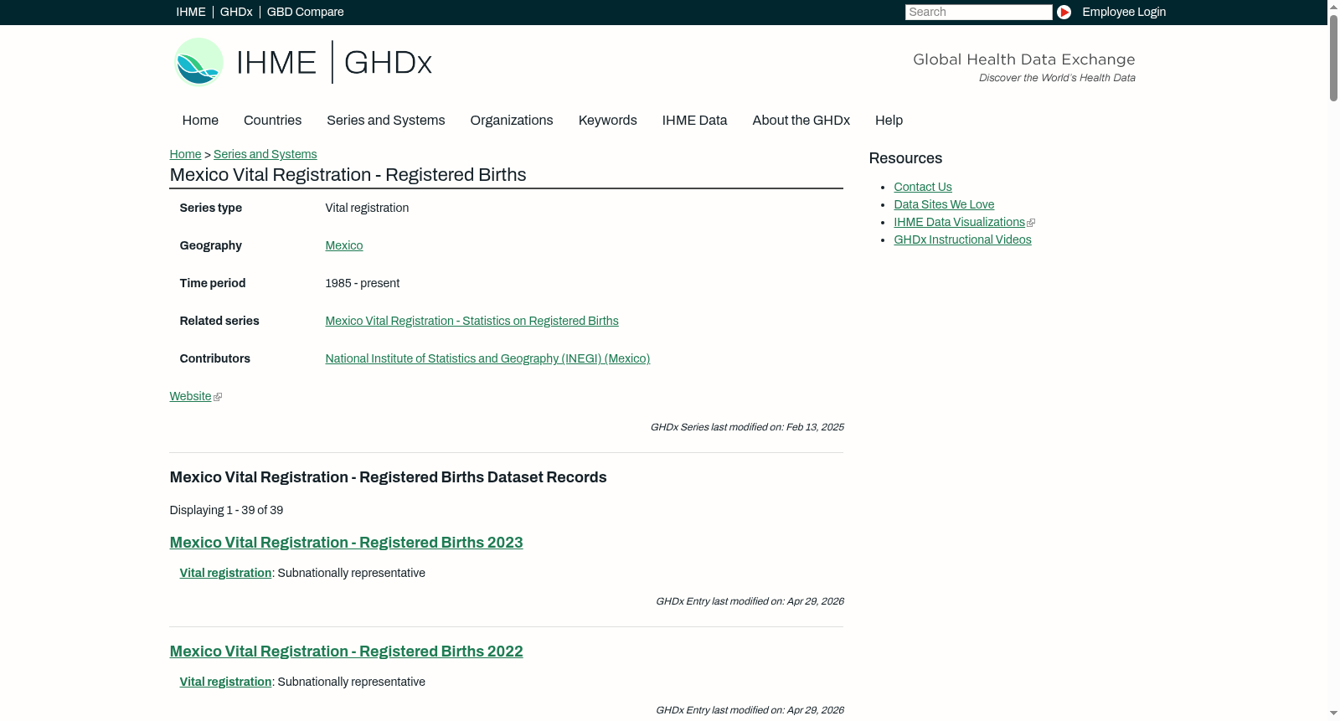The image size is (1340, 721).
Task: Select the Home menu item
Action: (200, 121)
